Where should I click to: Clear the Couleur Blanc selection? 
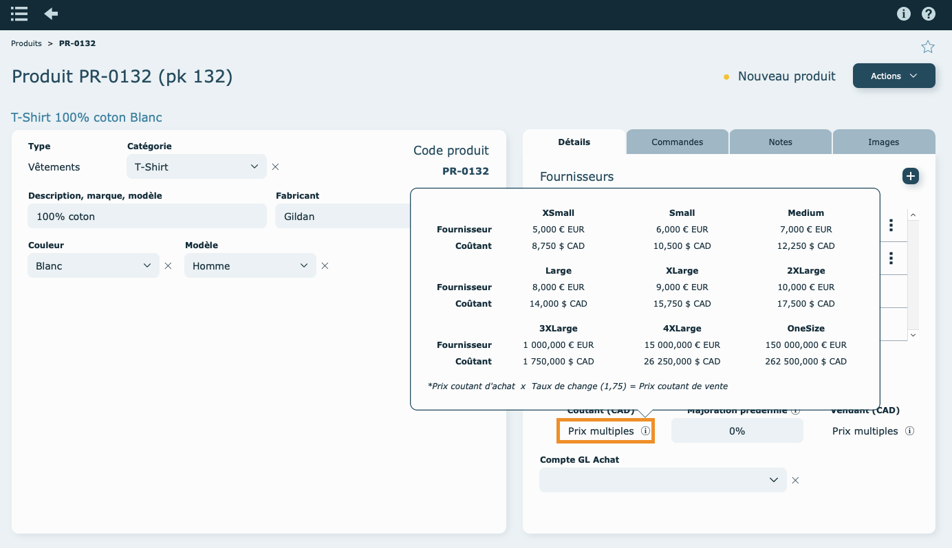(x=168, y=265)
